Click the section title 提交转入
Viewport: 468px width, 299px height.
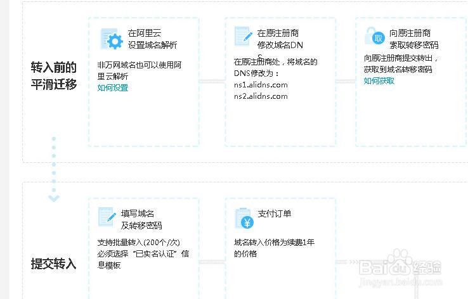(x=53, y=264)
